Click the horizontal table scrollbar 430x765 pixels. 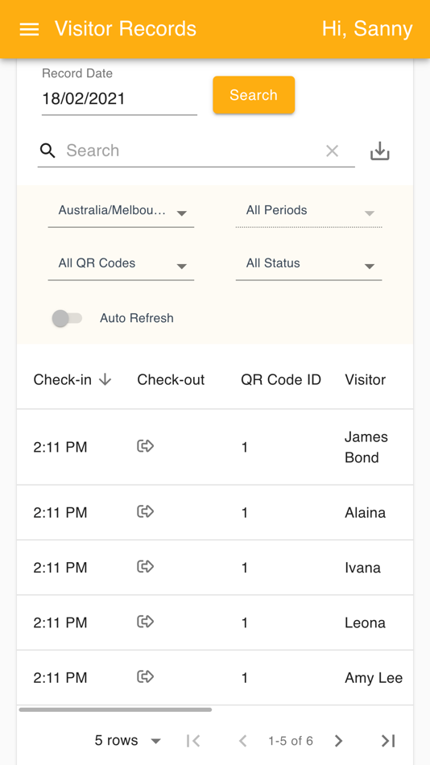click(115, 710)
